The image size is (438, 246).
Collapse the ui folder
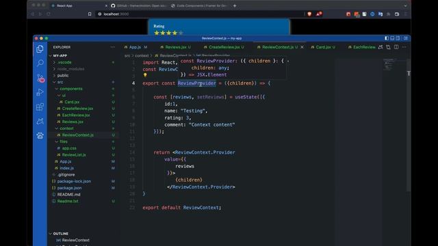[64, 96]
